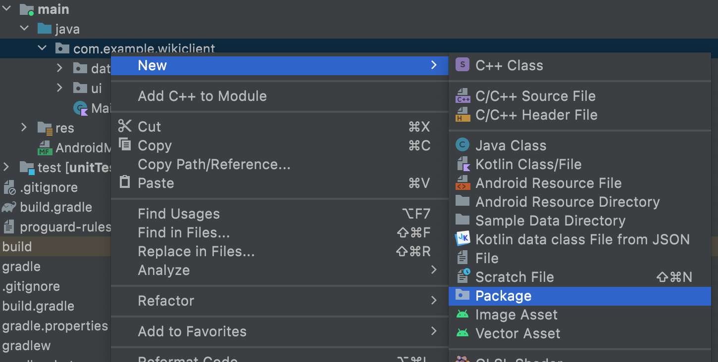This screenshot has width=718, height=362.
Task: Click the Java Class icon
Action: click(462, 145)
